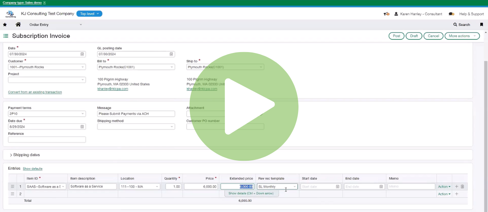Screen dimensions: 488x212
Task: Open the announcements megaphone icon
Action: 386,14
